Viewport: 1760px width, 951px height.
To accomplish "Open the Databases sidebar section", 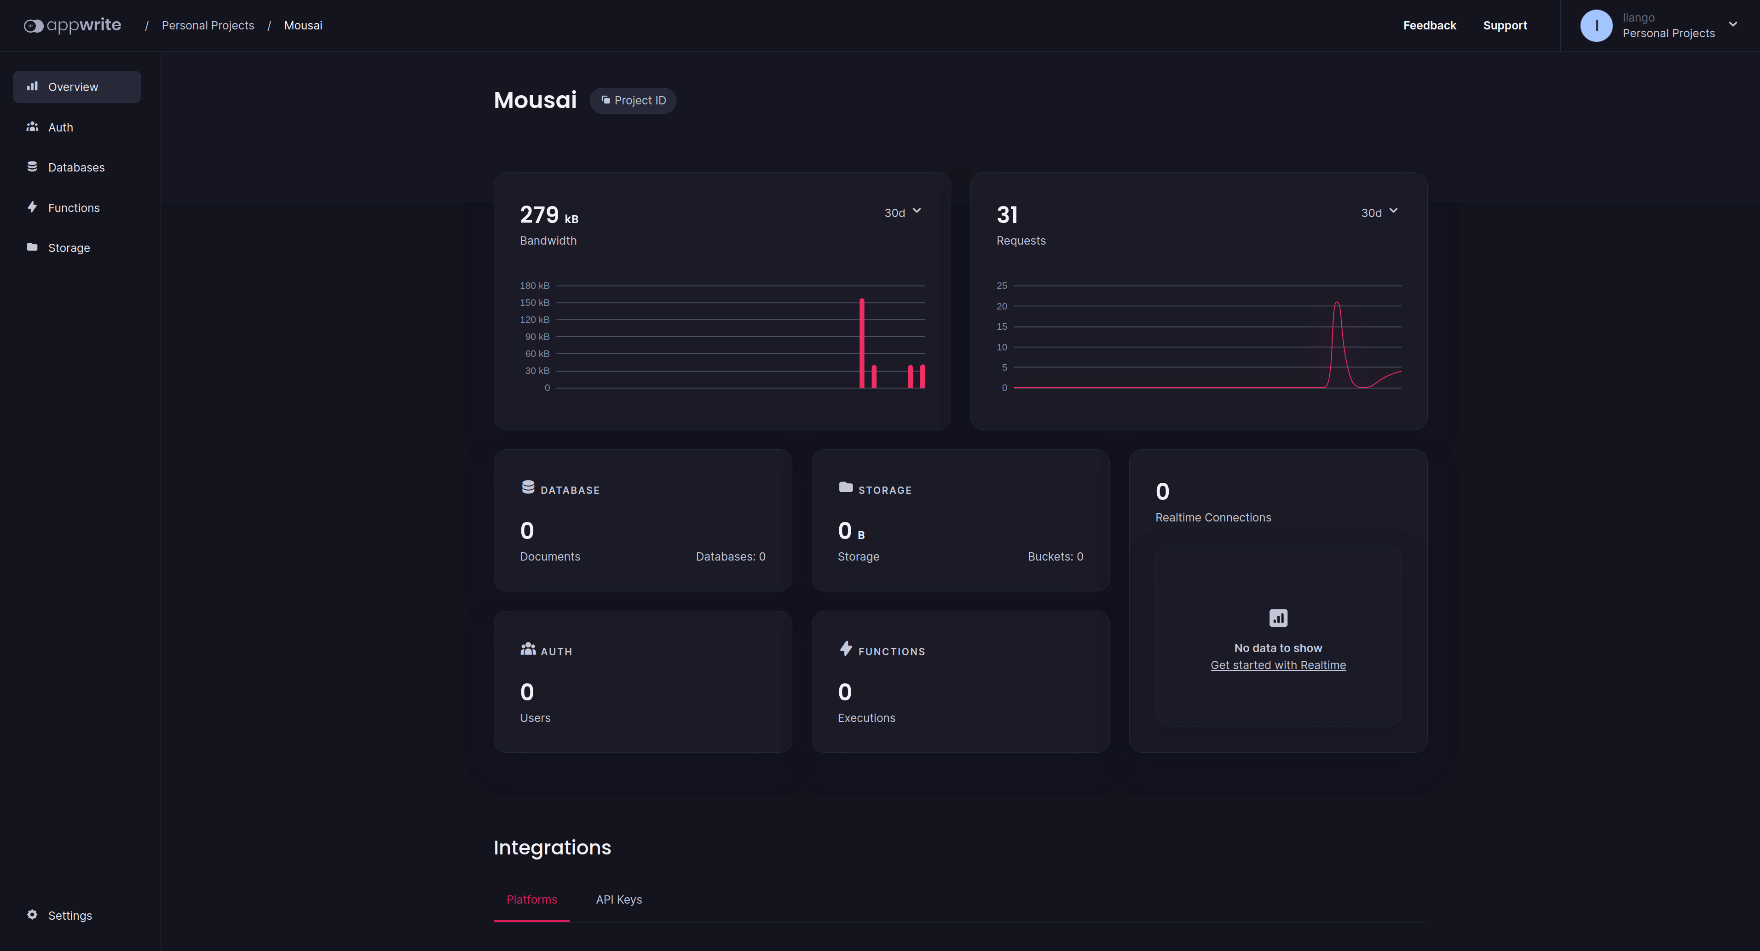I will [76, 167].
